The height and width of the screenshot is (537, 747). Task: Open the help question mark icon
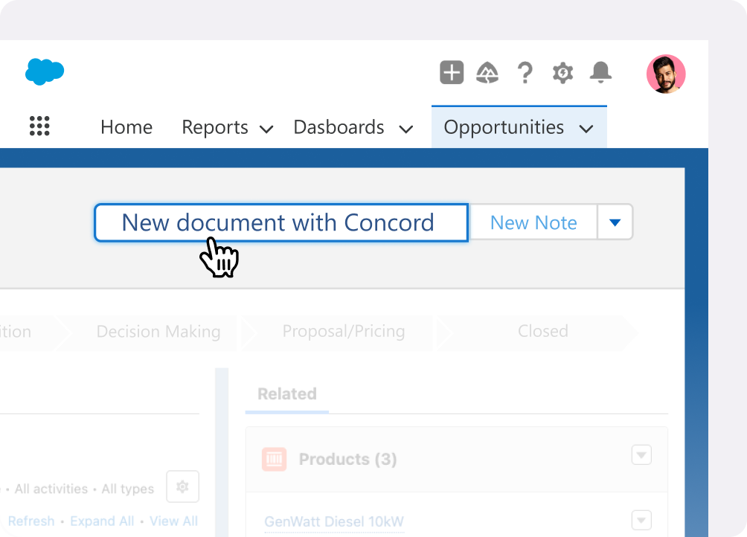pyautogui.click(x=525, y=73)
